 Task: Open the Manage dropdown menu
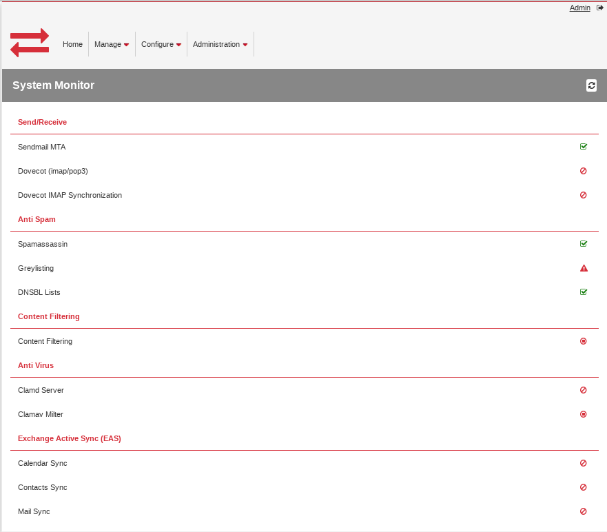coord(112,44)
